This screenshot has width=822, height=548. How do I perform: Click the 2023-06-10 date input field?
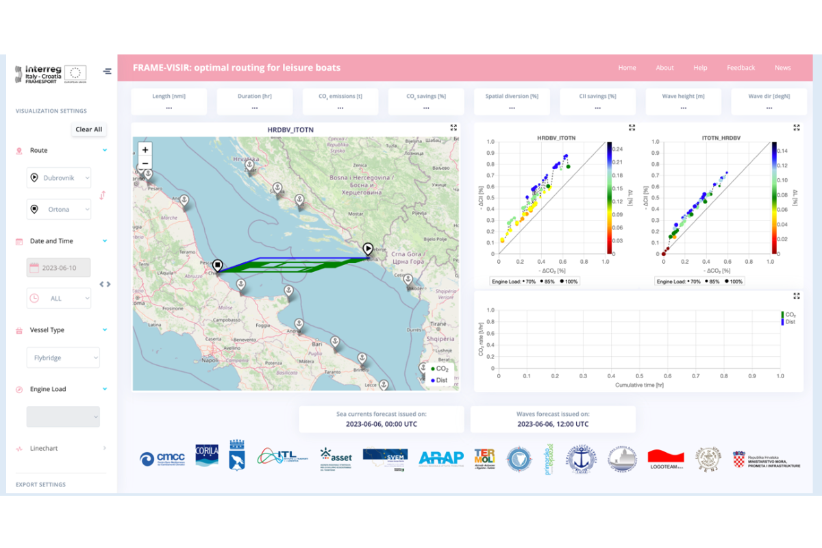(59, 268)
